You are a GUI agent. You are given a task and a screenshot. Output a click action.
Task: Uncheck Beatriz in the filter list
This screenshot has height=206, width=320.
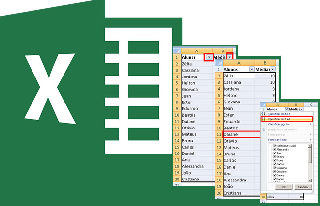(275, 157)
